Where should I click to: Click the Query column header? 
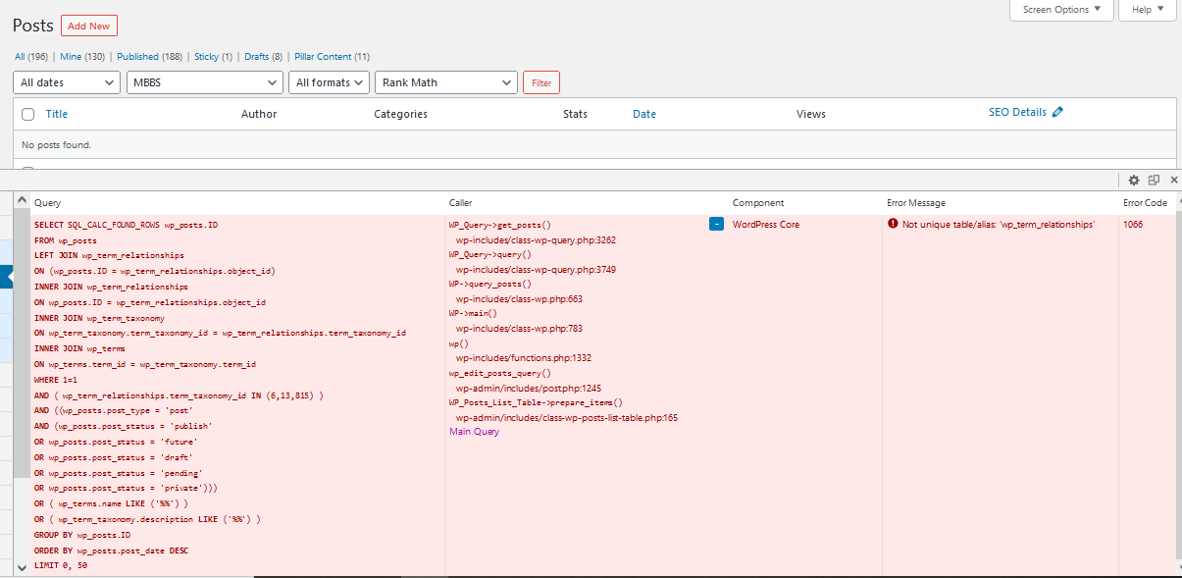pos(47,203)
